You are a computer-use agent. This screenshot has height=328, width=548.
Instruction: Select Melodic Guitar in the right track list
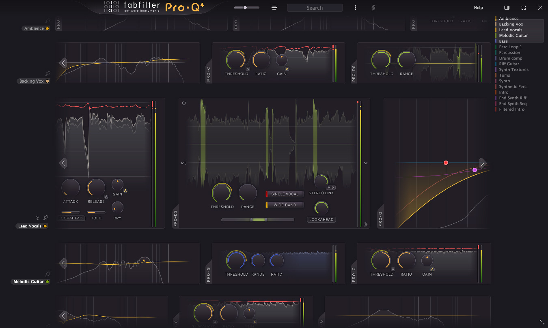click(x=512, y=35)
